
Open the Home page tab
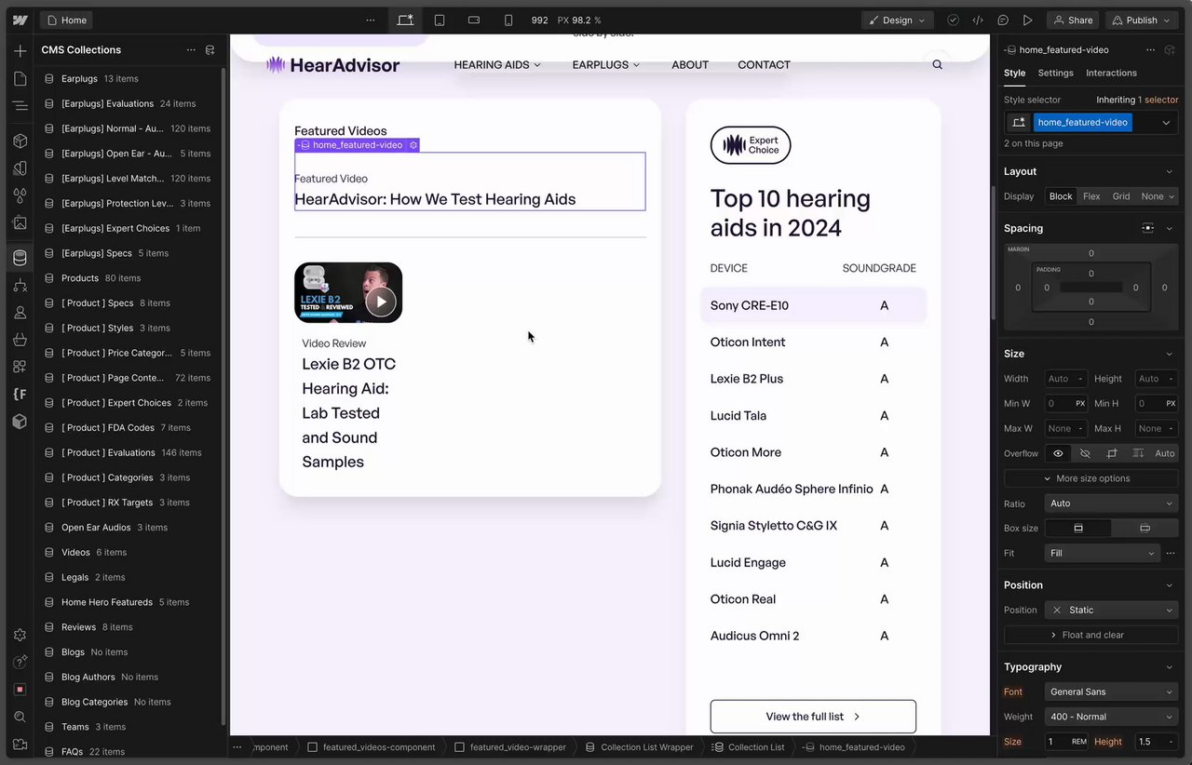tap(66, 20)
